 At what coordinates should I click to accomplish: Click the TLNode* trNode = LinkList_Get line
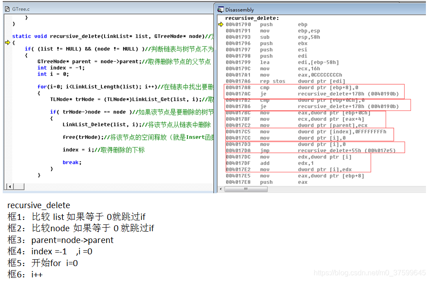(x=132, y=99)
